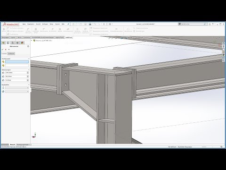The width and height of the screenshot is (226, 170).
Task: Switch to the Baugruppe ribbon tab
Action: pyautogui.click(x=5, y=37)
